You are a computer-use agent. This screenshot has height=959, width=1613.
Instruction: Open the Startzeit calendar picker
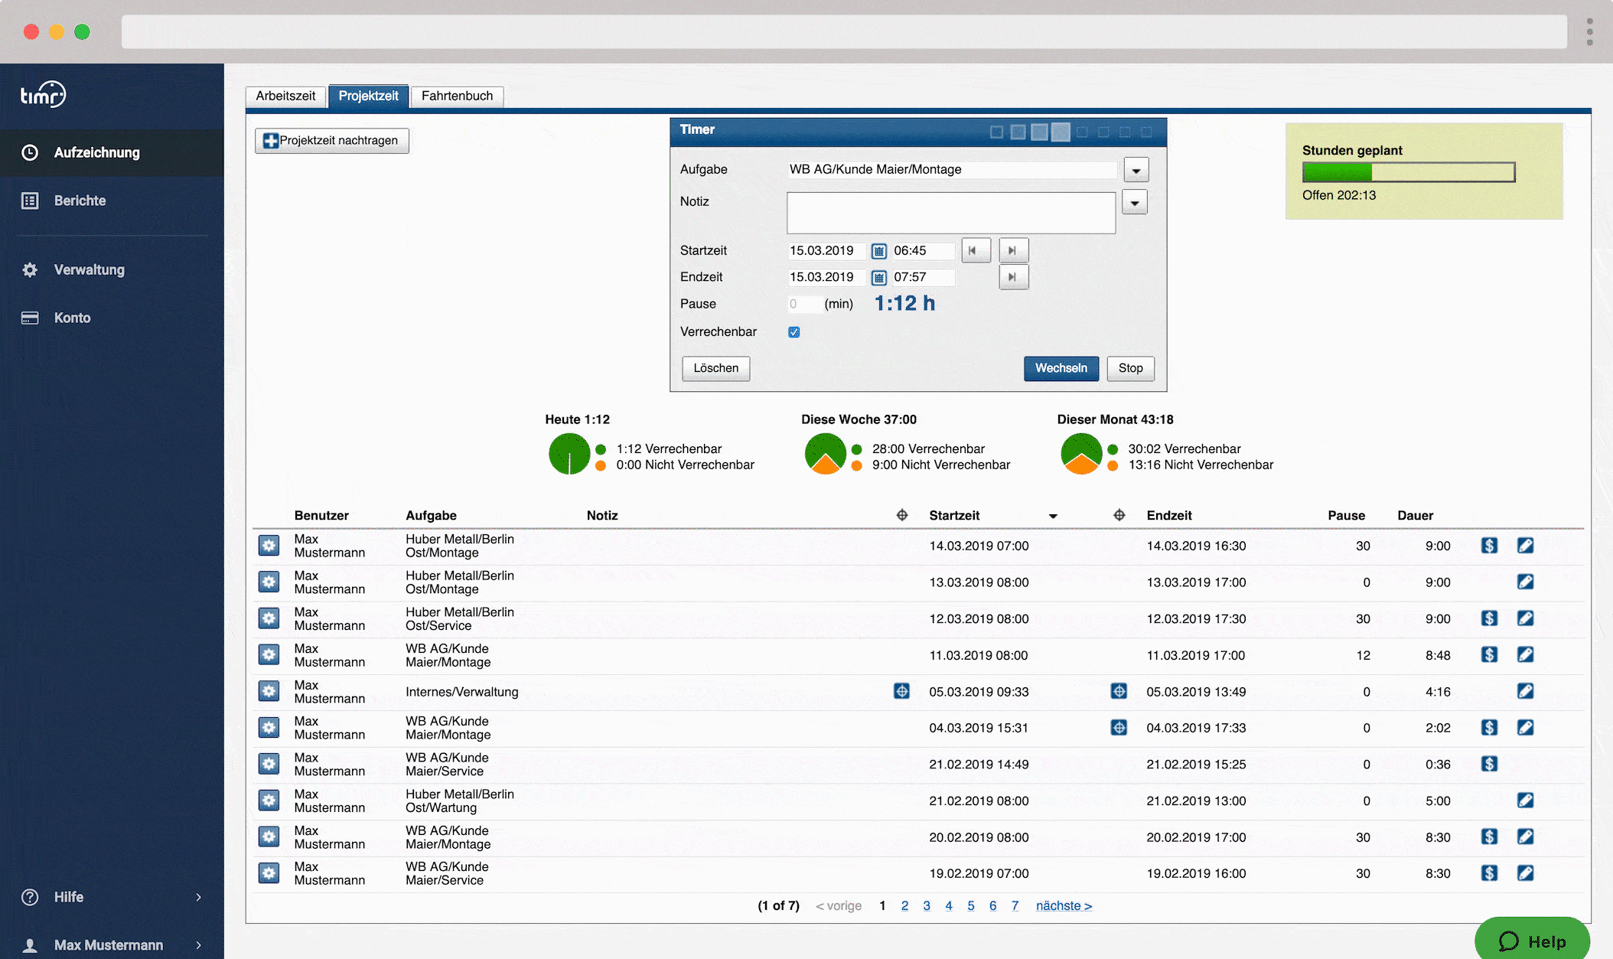pyautogui.click(x=879, y=251)
